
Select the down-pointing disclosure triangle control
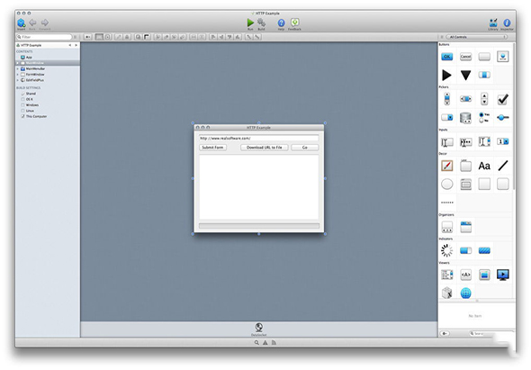(x=465, y=75)
